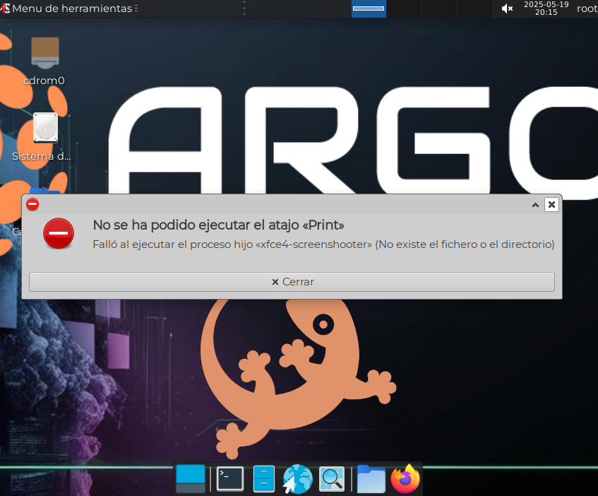Open window menu via dialog titlebar icon
598x496 pixels.
click(32, 205)
